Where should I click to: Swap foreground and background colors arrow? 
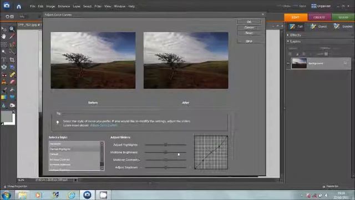13,112
